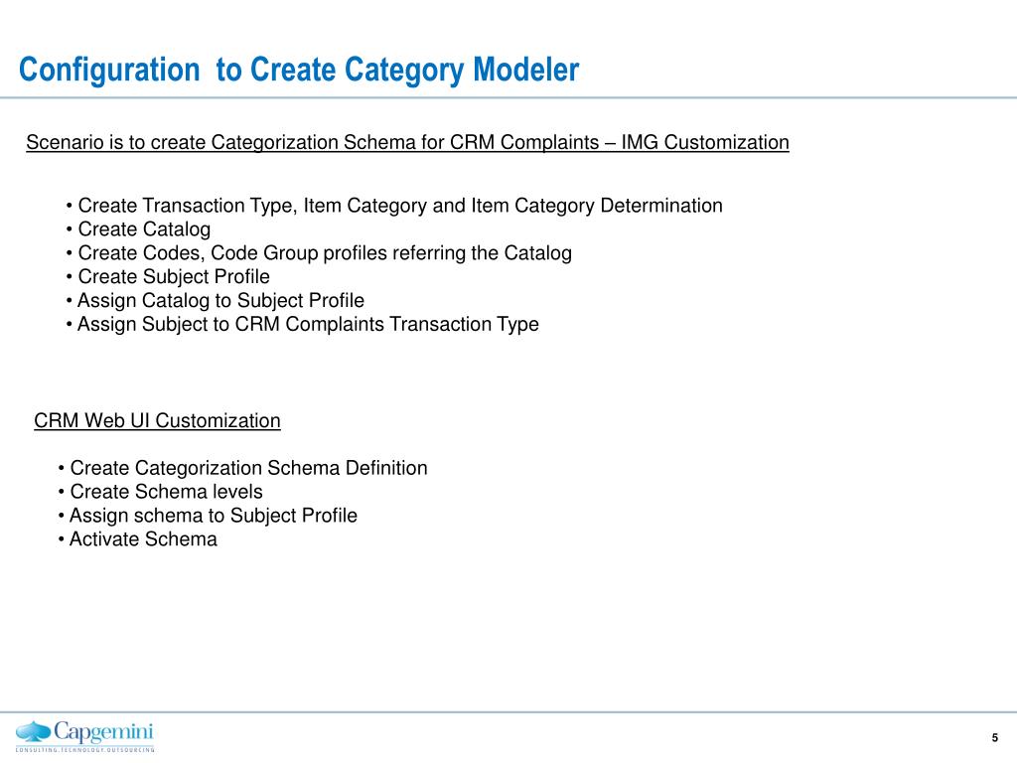Click the 'Consulting. Technology. Outsourcing' tagline
This screenshot has width=1017, height=763.
85,749
